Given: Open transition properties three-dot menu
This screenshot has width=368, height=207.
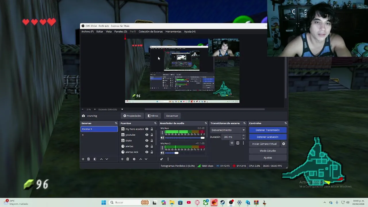Looking at the screenshot, I should [x=243, y=143].
